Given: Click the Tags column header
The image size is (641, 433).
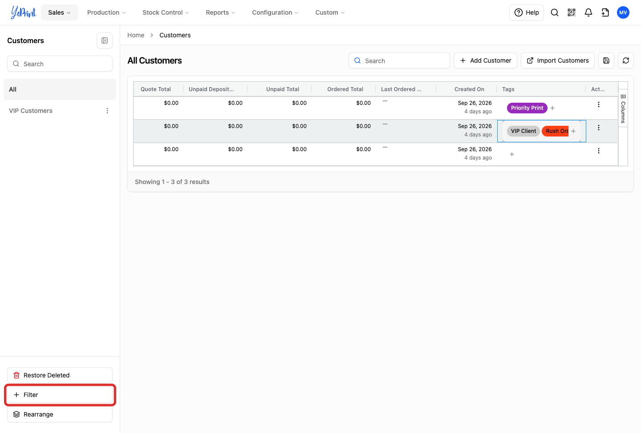Looking at the screenshot, I should [x=508, y=89].
